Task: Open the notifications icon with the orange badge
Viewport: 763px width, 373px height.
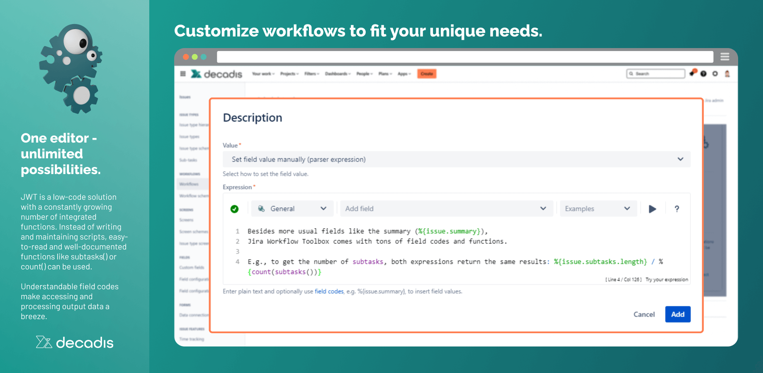Action: [693, 73]
